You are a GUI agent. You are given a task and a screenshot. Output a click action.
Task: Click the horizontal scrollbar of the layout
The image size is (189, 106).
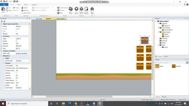click(79, 97)
